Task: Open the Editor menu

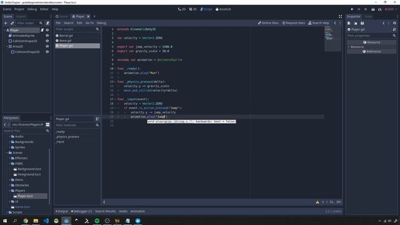Action: pyautogui.click(x=44, y=9)
